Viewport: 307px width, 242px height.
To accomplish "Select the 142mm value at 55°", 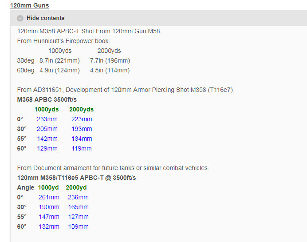I will [47, 139].
